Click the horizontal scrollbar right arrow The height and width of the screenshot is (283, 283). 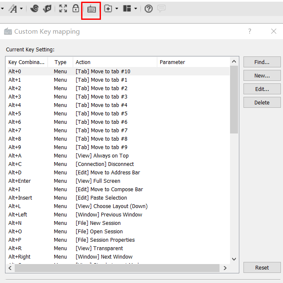tap(225, 268)
